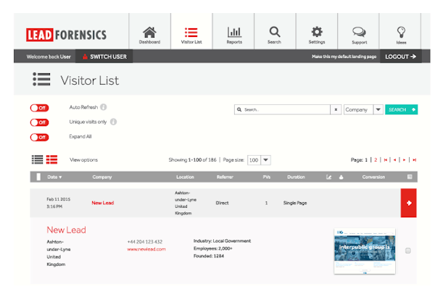Open the Search magnifier nav icon
The height and width of the screenshot is (305, 435).
pos(275,32)
